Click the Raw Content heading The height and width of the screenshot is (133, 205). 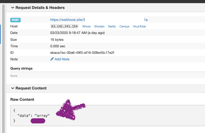(x=22, y=99)
